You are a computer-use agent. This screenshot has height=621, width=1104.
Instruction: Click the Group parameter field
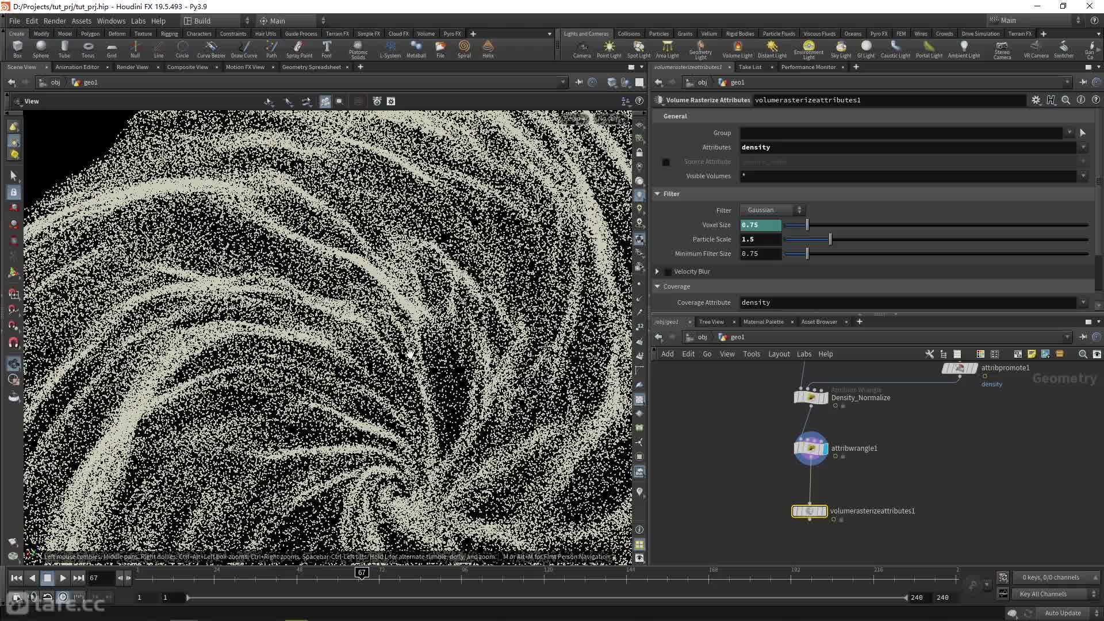(x=901, y=133)
